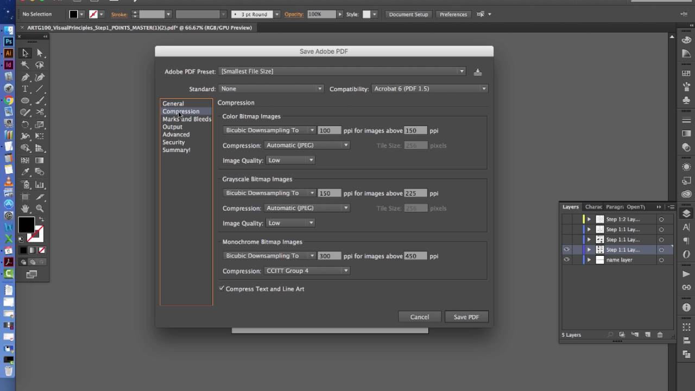The image size is (695, 391).
Task: Select the Hand tool
Action: [25, 209]
